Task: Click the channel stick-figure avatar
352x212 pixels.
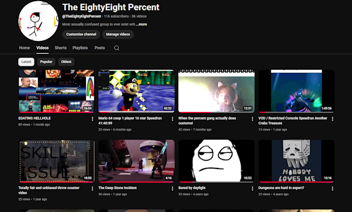Action: 38,21
